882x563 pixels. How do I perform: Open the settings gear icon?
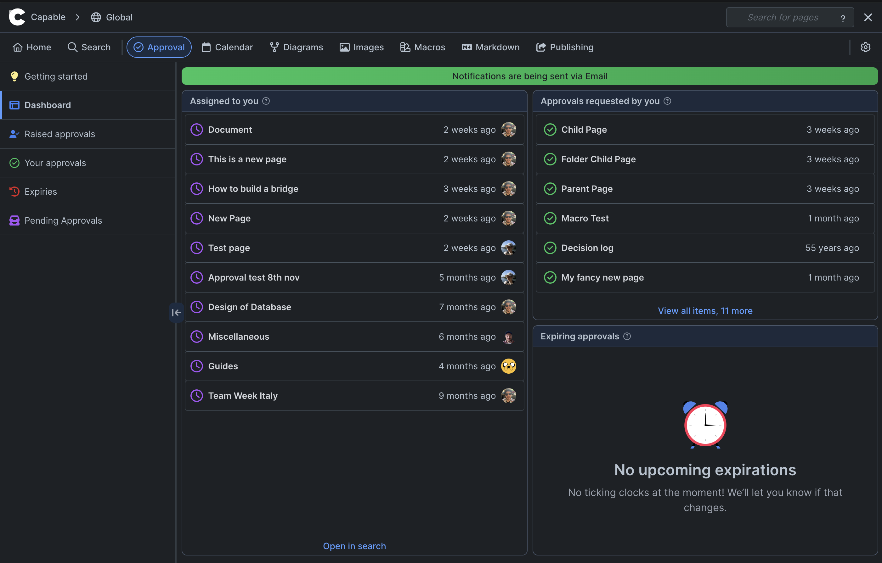865,47
